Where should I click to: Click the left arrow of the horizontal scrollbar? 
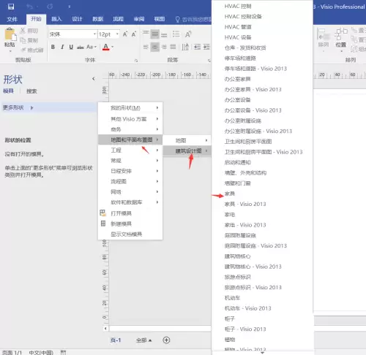click(x=105, y=329)
